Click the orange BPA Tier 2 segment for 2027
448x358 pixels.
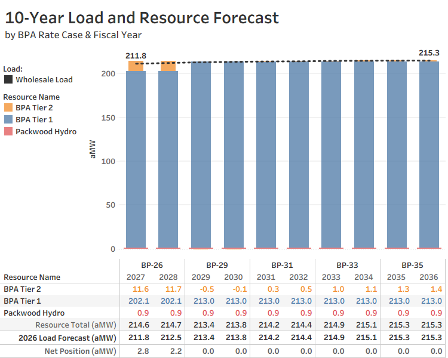click(136, 66)
